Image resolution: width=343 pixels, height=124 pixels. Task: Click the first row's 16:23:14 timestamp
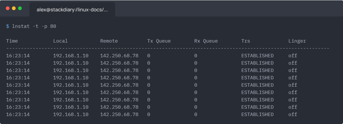click(x=18, y=56)
